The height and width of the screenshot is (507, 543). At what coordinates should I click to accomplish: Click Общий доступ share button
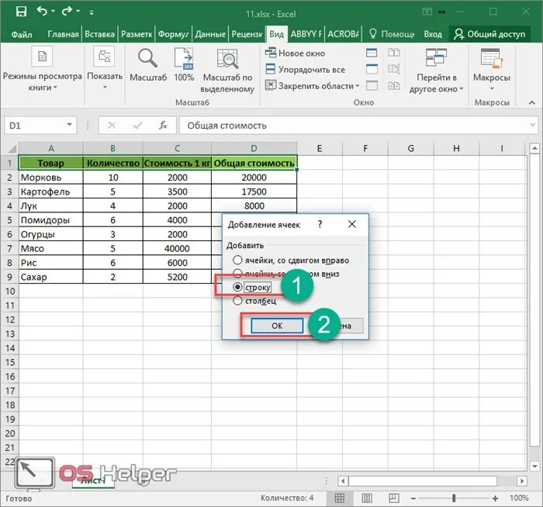click(x=489, y=34)
